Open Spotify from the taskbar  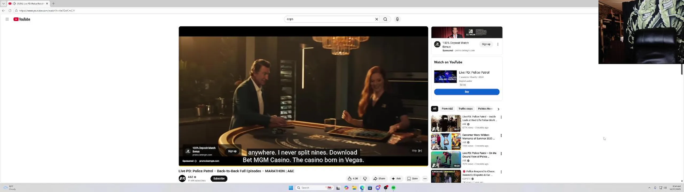click(x=394, y=188)
